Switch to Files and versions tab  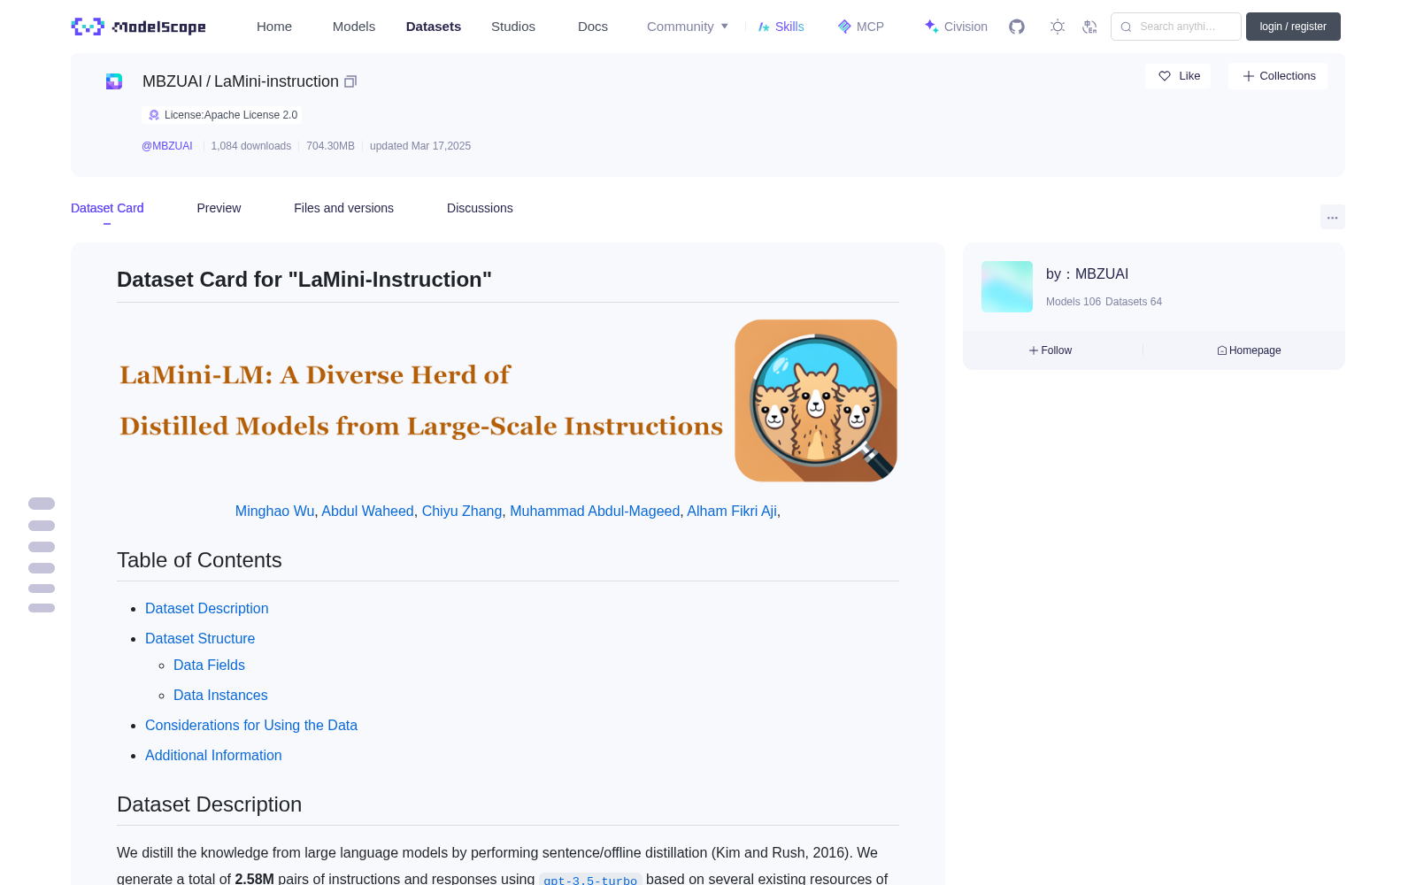click(x=343, y=208)
